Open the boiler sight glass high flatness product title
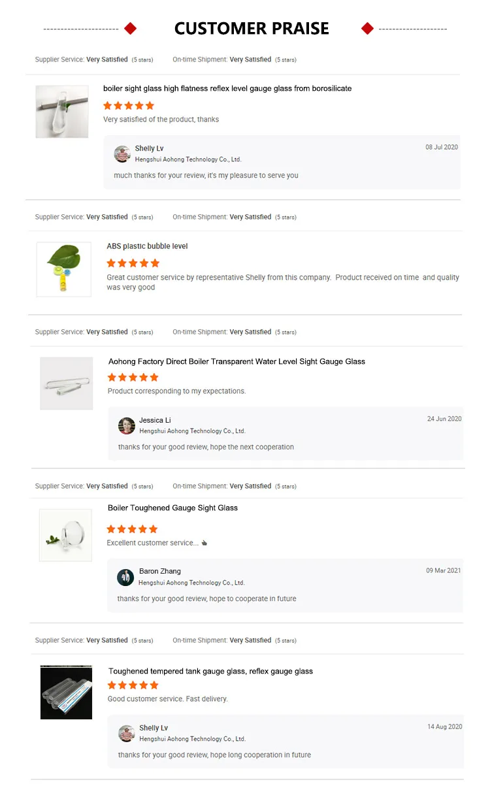Image resolution: width=490 pixels, height=801 pixels. coord(227,89)
